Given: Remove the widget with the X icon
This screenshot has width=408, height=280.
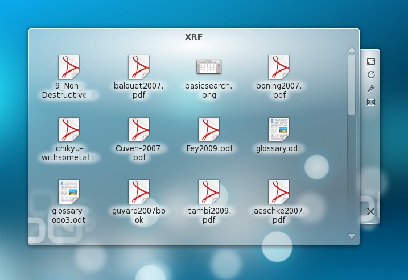Looking at the screenshot, I should point(370,212).
